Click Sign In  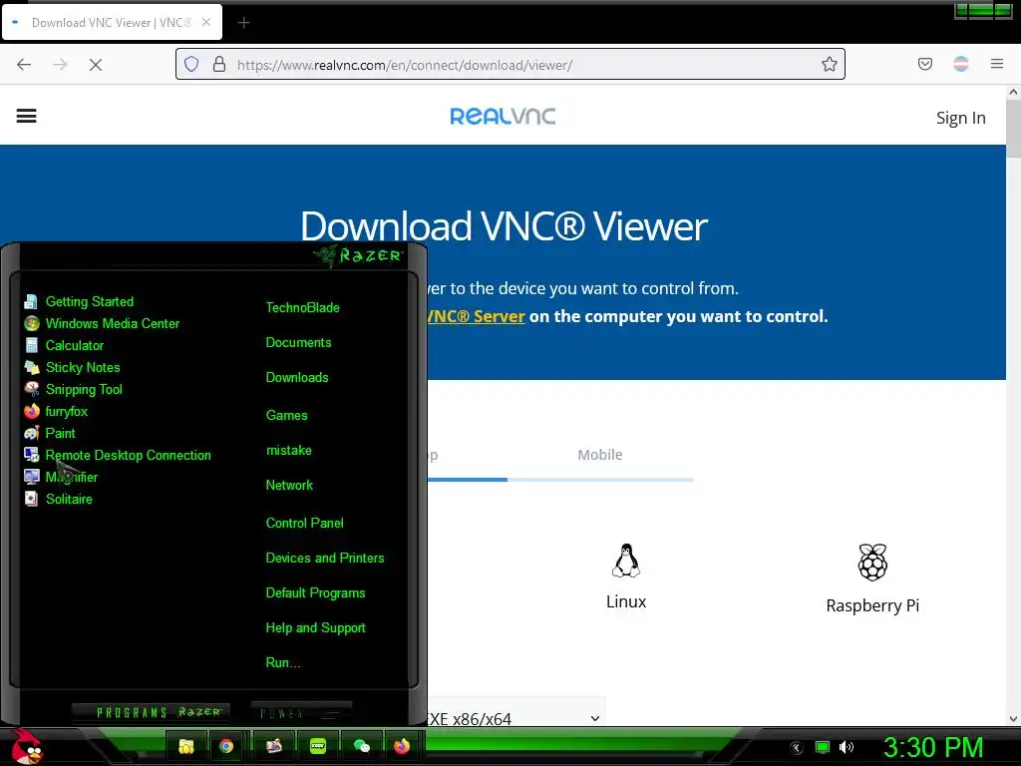960,118
